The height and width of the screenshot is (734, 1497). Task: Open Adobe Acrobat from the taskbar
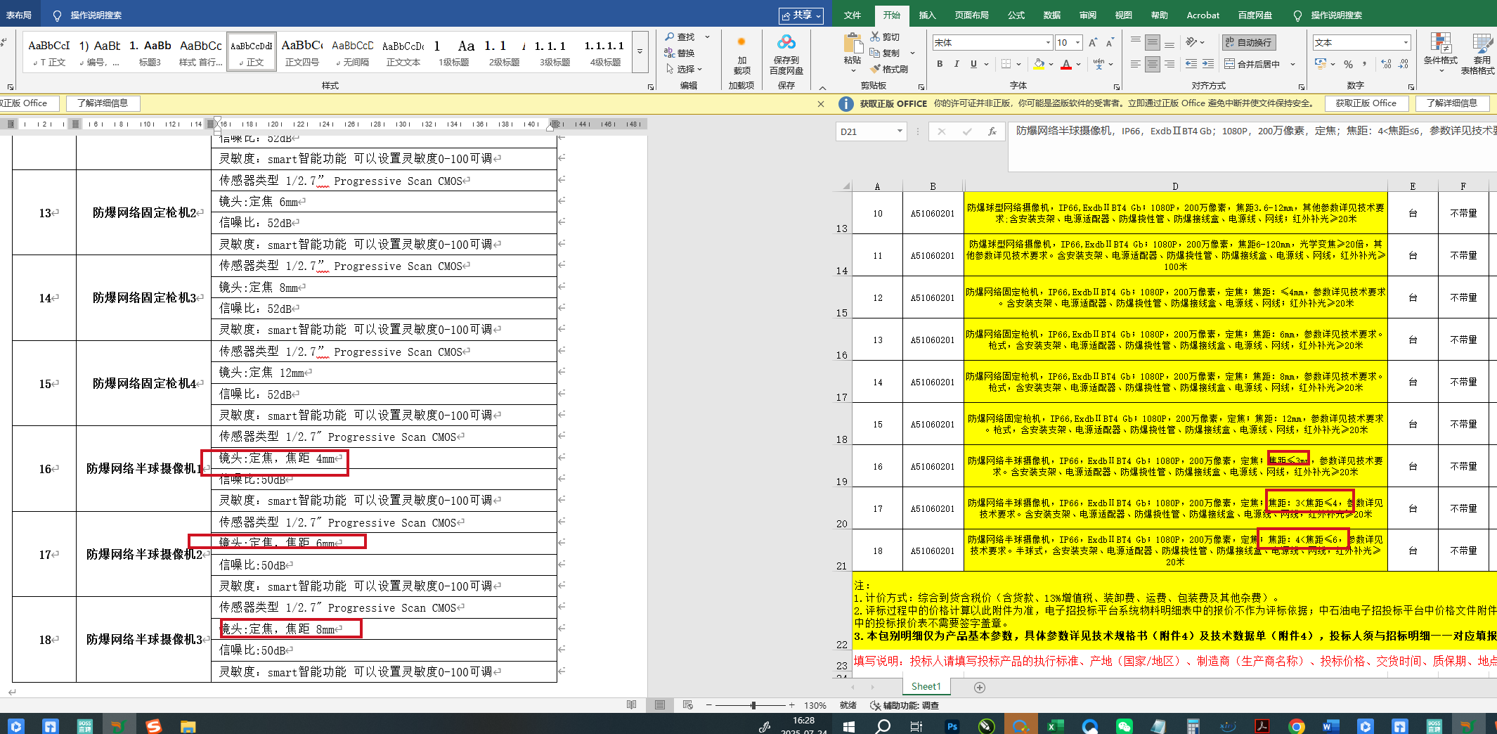[x=1262, y=726]
